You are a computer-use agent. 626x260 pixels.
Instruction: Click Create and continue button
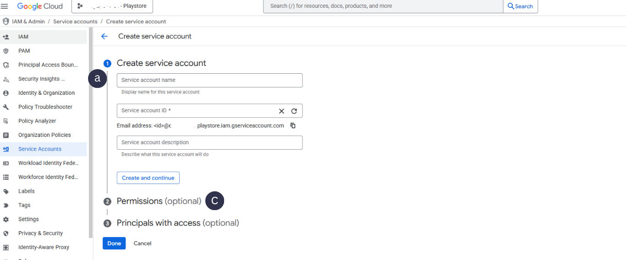tap(148, 178)
